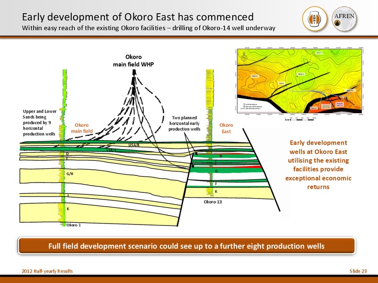Select the orange 'Early development wells' paragraph
This screenshot has height=283, width=378.
(x=318, y=165)
